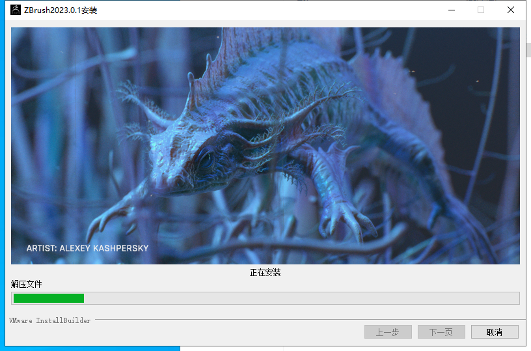531x351 pixels.
Task: Click the 'ARTIST: ALEXEY KASHPERSKY' credit text
Action: click(x=87, y=248)
